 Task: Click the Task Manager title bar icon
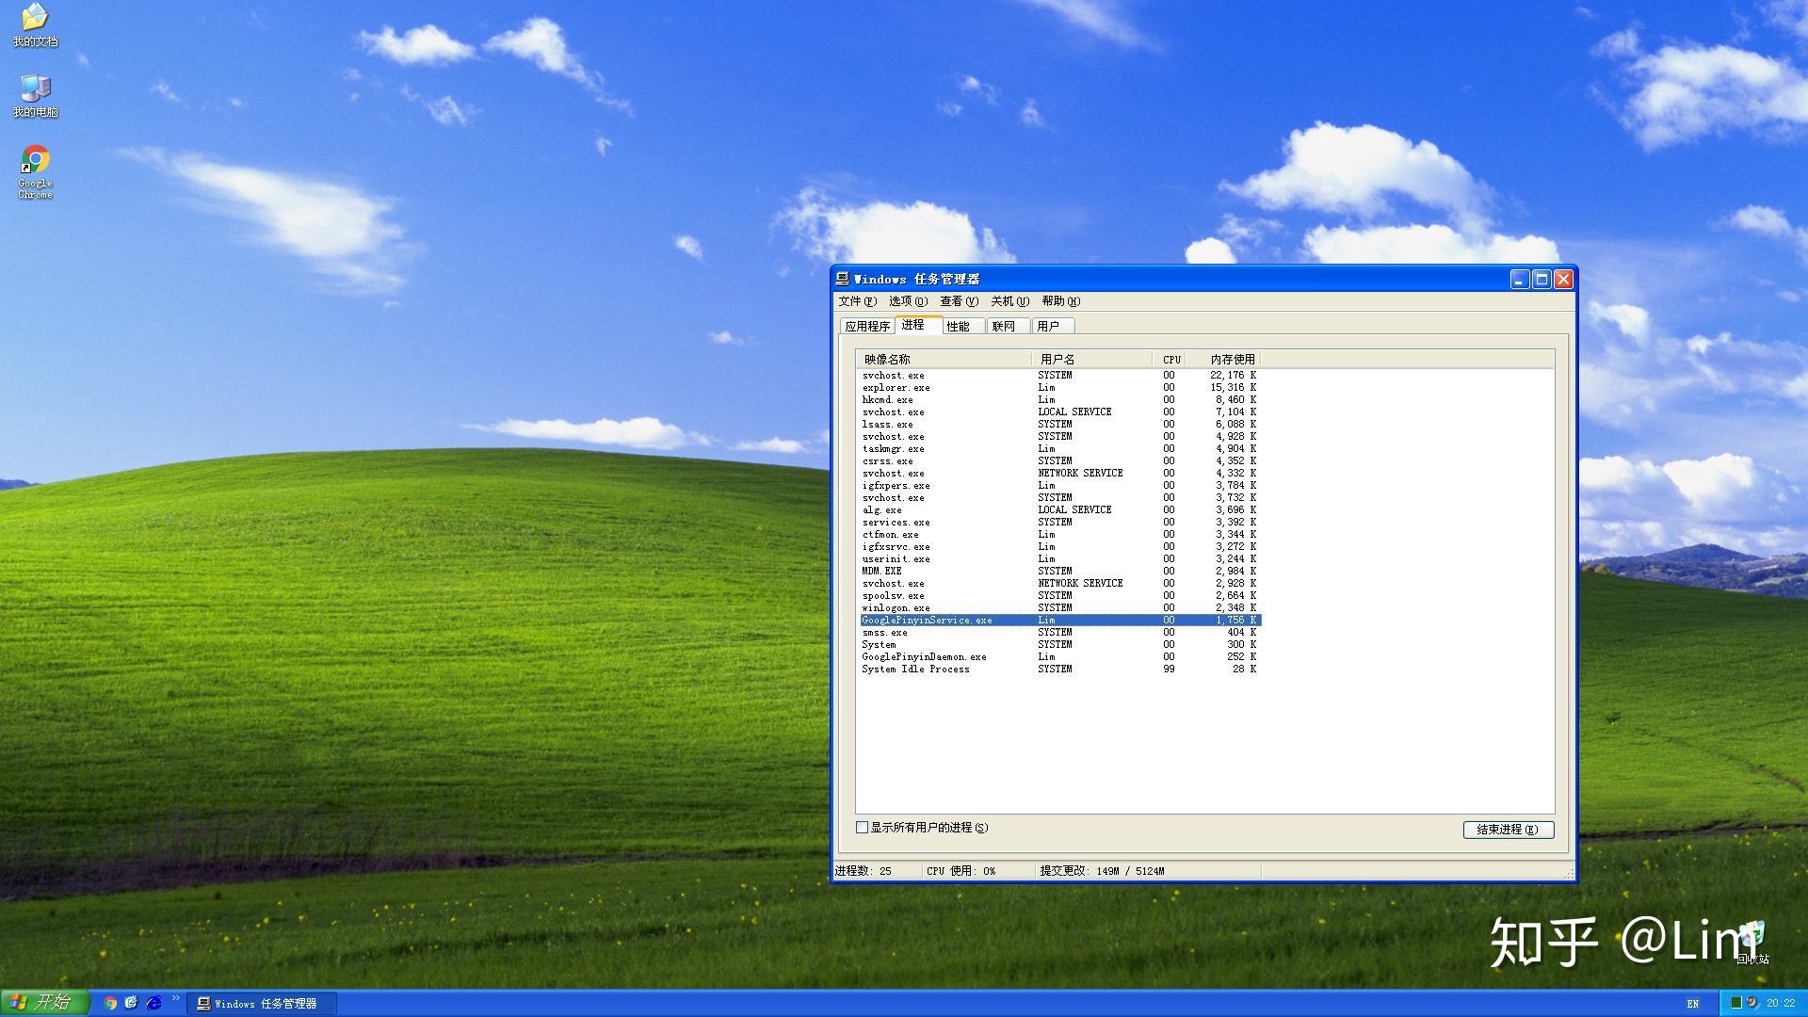(x=843, y=279)
